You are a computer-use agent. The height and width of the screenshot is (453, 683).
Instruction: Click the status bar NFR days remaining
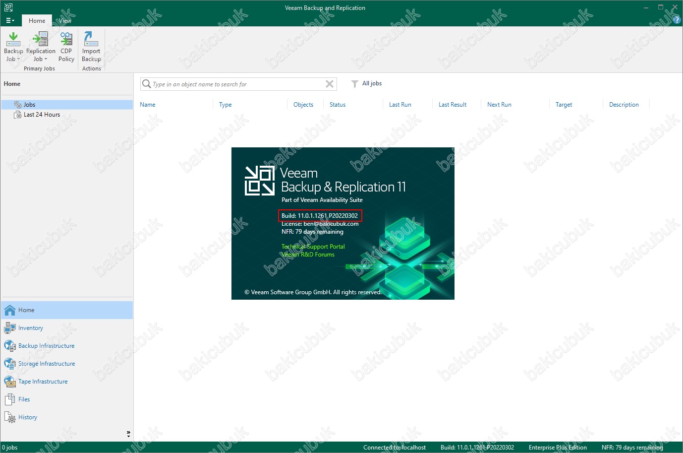(632, 448)
